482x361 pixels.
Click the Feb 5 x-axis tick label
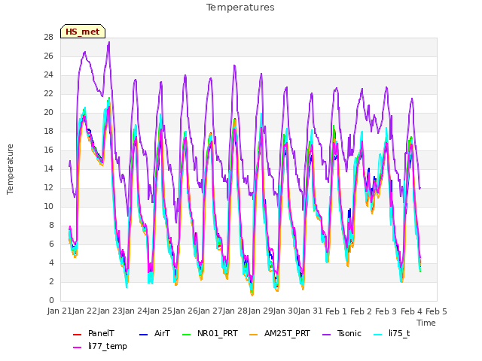[x=437, y=311]
